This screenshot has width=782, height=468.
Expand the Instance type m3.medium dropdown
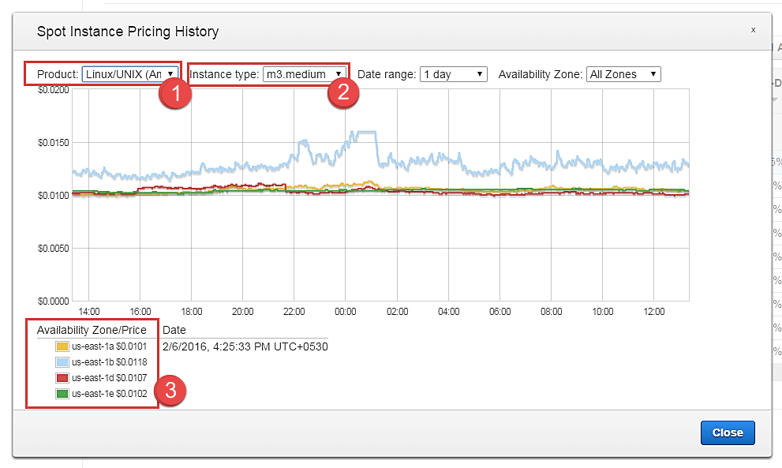(x=304, y=74)
